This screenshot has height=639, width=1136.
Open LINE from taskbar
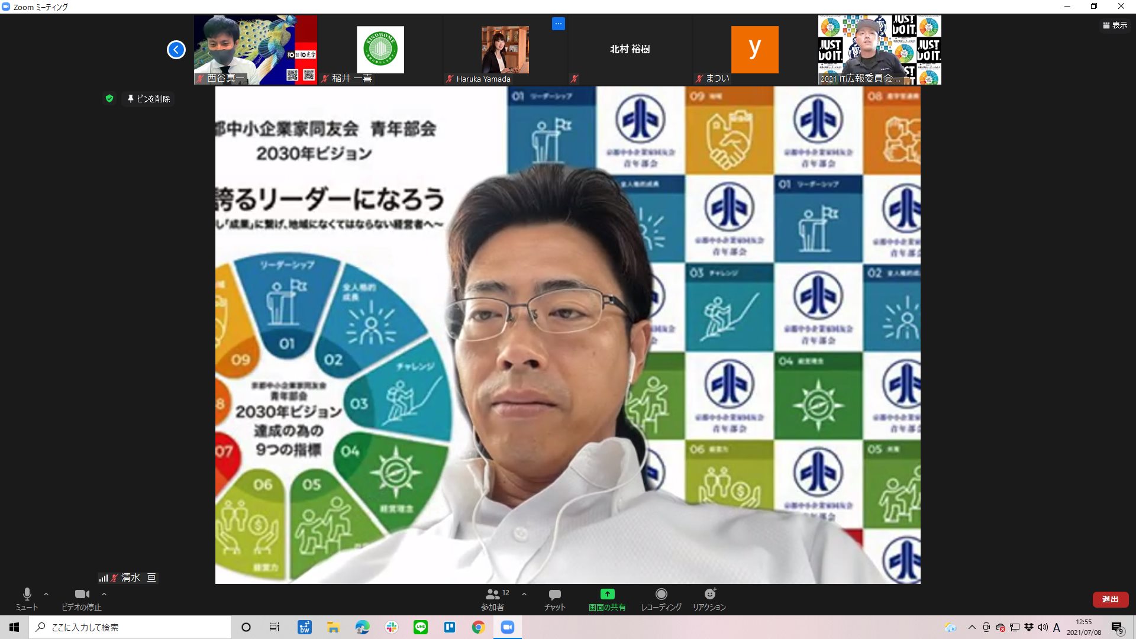tap(420, 627)
